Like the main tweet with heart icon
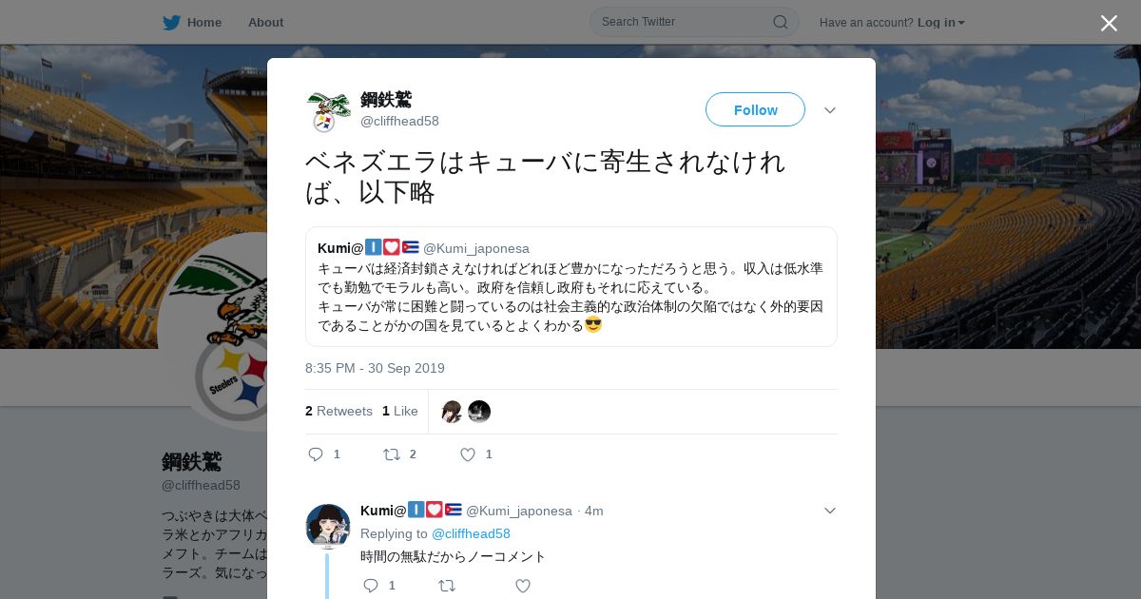The height and width of the screenshot is (599, 1141). tap(468, 454)
